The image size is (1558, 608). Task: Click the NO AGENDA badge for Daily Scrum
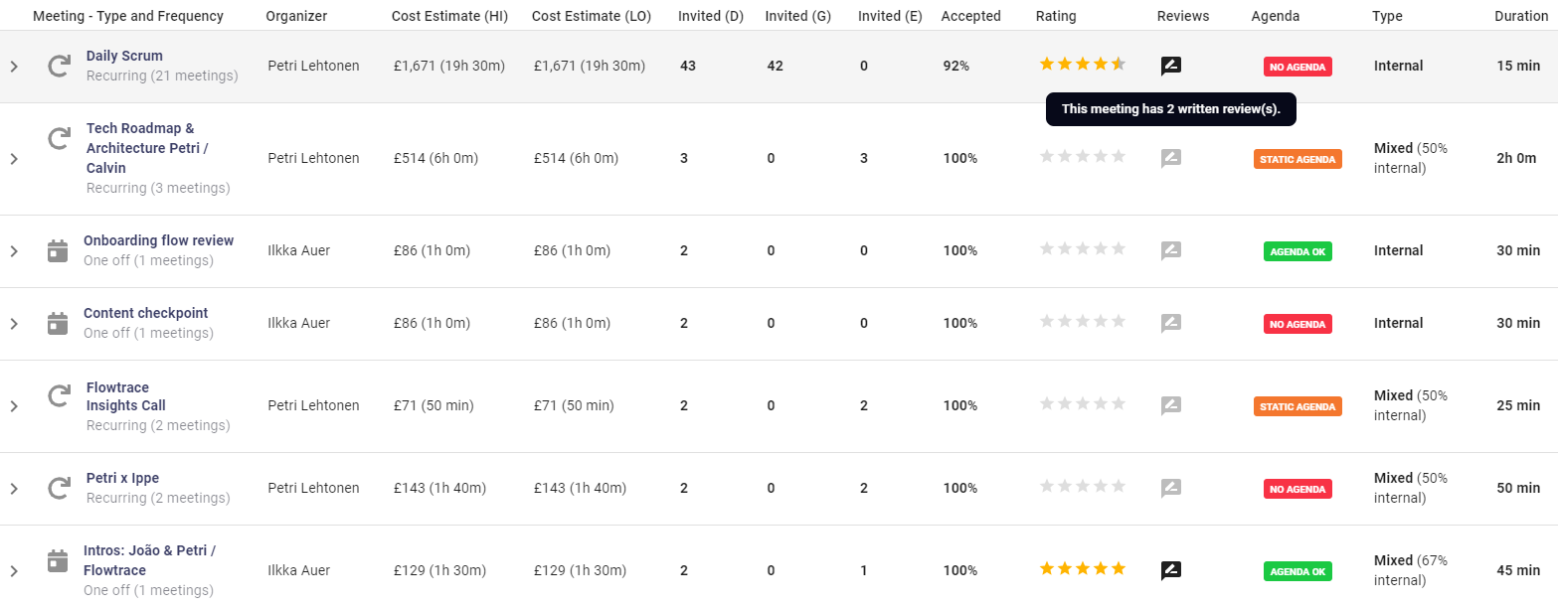point(1298,67)
